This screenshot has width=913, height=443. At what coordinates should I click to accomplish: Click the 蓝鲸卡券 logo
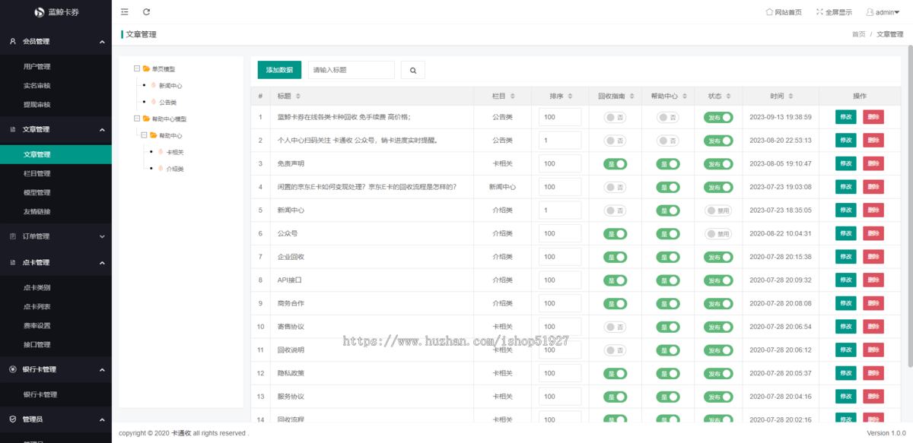point(56,12)
